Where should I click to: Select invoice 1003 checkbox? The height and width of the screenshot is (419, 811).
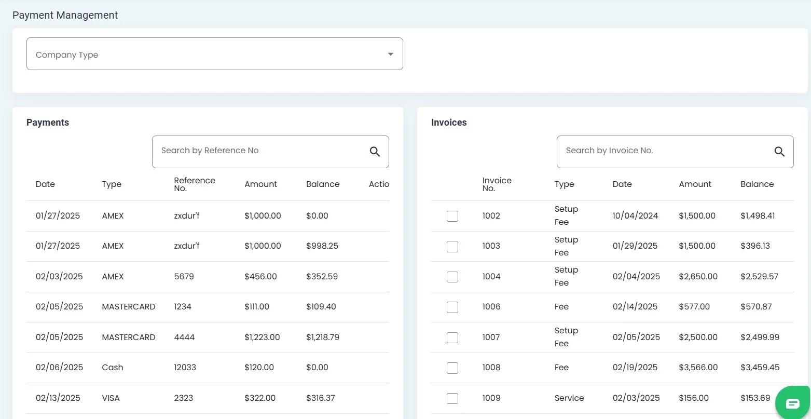click(452, 246)
